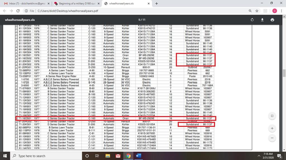Bookmark this page with the star icon
This screenshot has width=286, height=160.
257,11
